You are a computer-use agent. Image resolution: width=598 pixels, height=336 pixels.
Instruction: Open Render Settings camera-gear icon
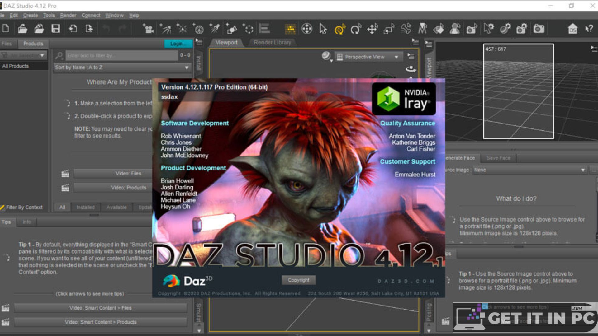[x=522, y=29]
